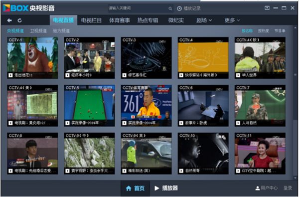Open the CCTV-2 channel thumbnail
The image size is (299, 197).
coord(89,58)
